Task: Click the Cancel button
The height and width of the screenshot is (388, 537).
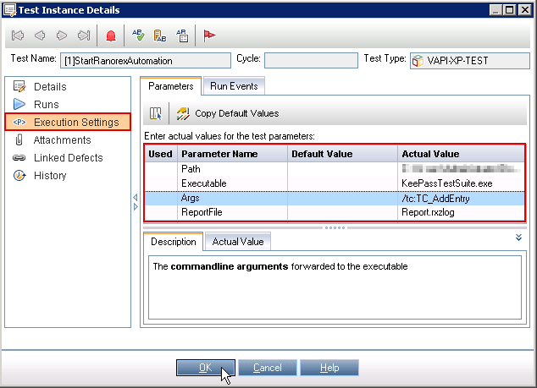Action: (x=268, y=368)
